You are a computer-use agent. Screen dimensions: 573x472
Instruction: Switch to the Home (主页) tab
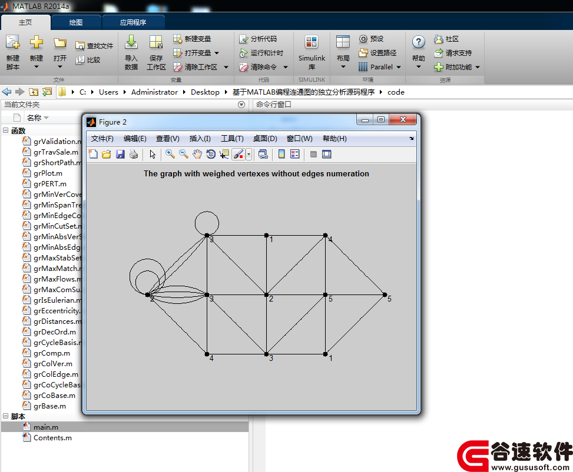[25, 22]
